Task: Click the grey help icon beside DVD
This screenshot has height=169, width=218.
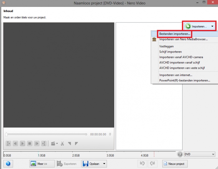Action: tap(180, 154)
